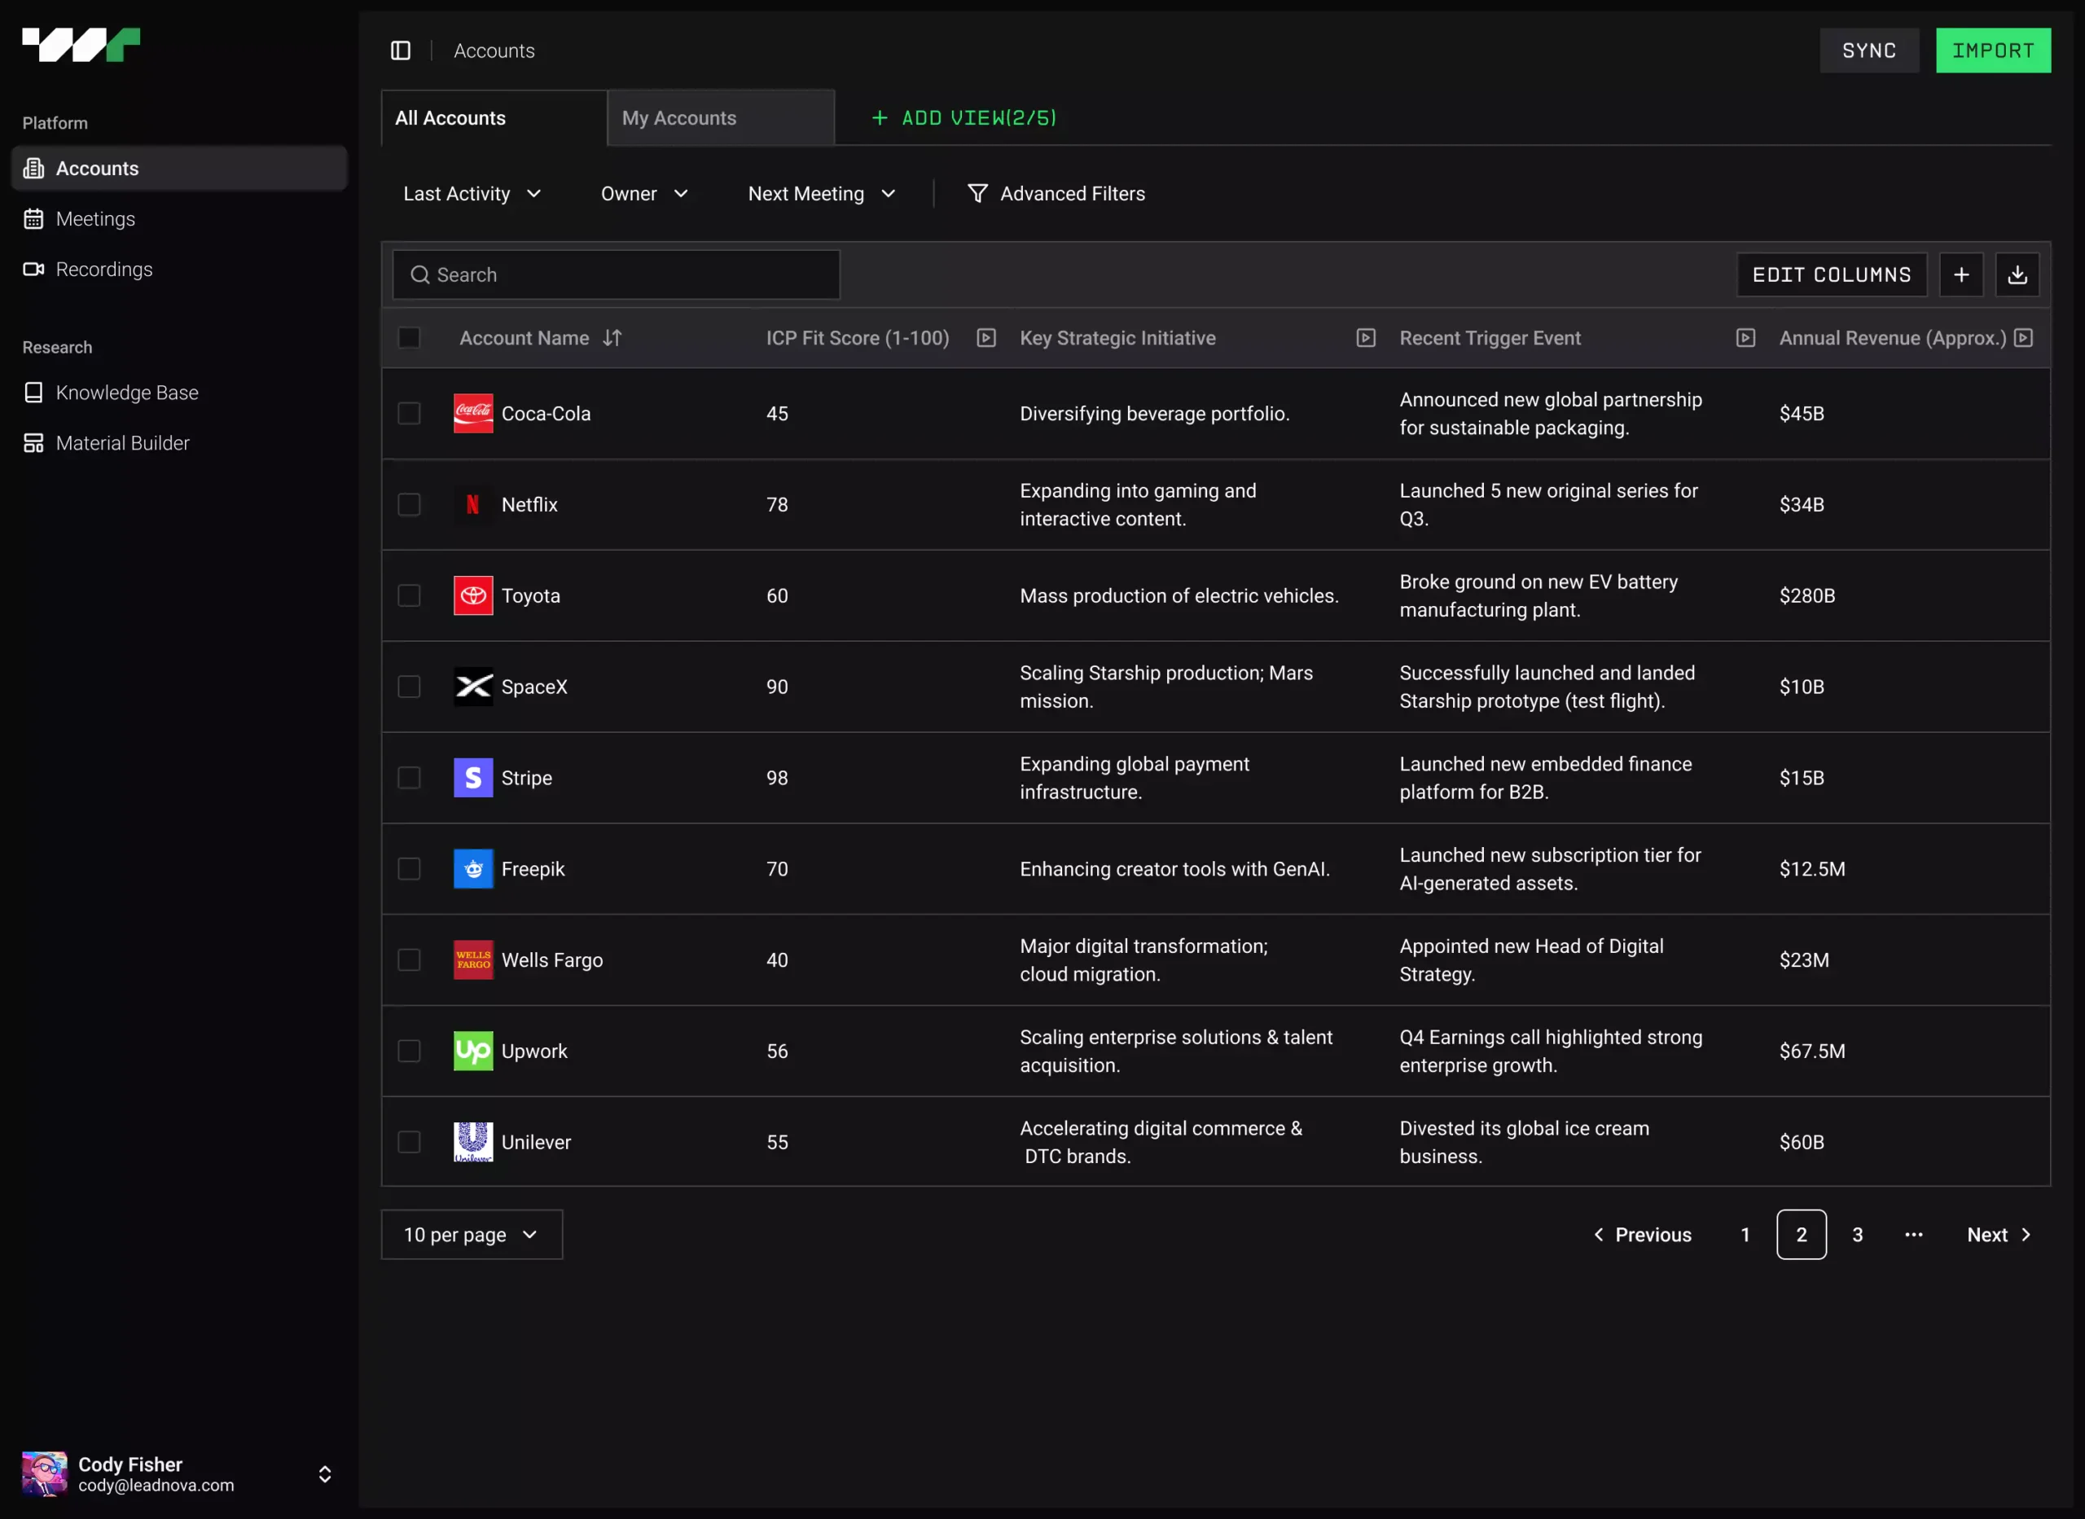Tick the SpaceX row checkbox
The width and height of the screenshot is (2085, 1519).
tap(409, 687)
